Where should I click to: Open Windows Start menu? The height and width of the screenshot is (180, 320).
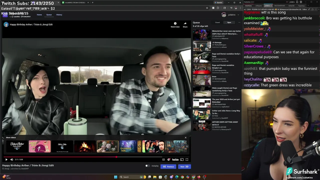pos(115,177)
